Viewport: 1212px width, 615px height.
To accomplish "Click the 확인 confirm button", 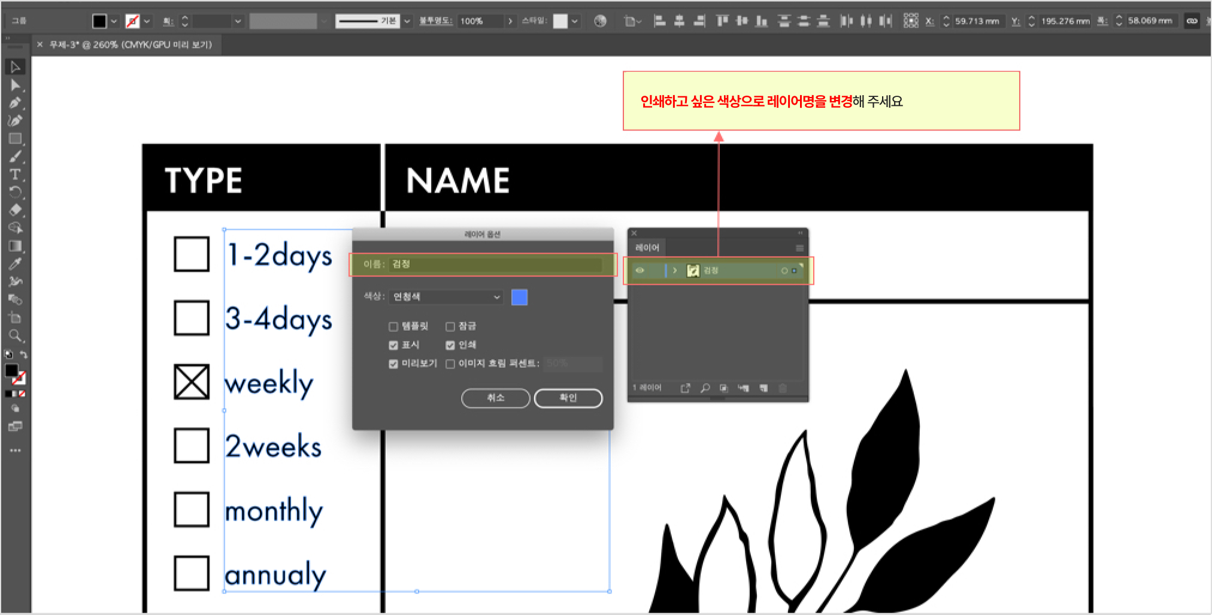I will tap(568, 398).
